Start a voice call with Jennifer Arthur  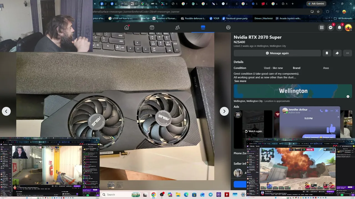[x=321, y=111]
